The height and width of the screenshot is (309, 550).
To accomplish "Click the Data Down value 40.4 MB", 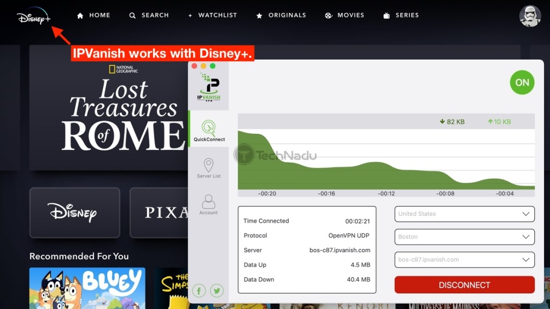I will pos(358,279).
